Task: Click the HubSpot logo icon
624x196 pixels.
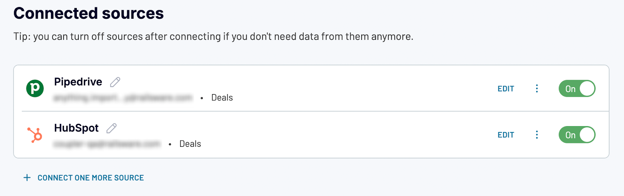Action: pyautogui.click(x=35, y=135)
